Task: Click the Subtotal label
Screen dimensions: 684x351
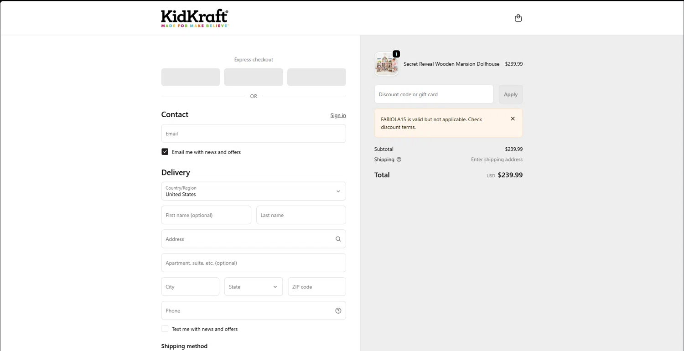Action: pos(383,149)
